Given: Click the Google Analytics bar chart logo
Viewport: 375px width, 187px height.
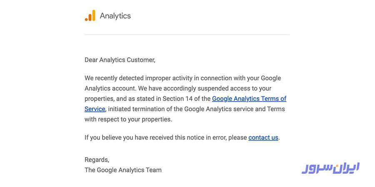Looking at the screenshot, I should pyautogui.click(x=90, y=15).
